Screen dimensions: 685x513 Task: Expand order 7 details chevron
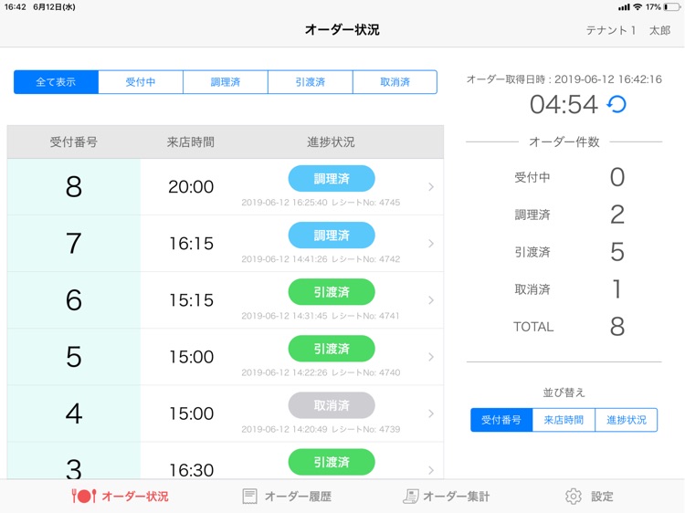(x=431, y=244)
